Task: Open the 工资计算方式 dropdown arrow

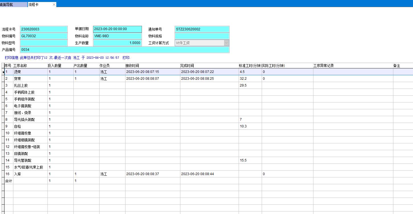Action: 226,43
